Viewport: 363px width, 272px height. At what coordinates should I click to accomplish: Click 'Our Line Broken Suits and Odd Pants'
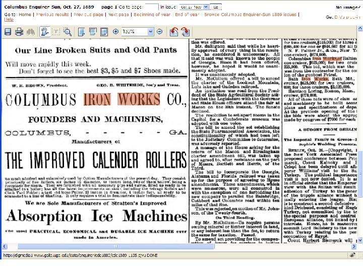(x=96, y=50)
